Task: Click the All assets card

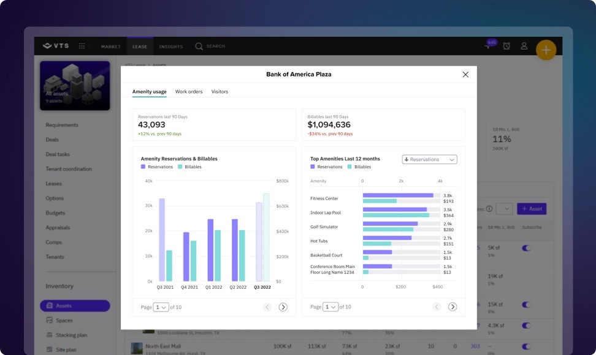Action: pos(75,86)
